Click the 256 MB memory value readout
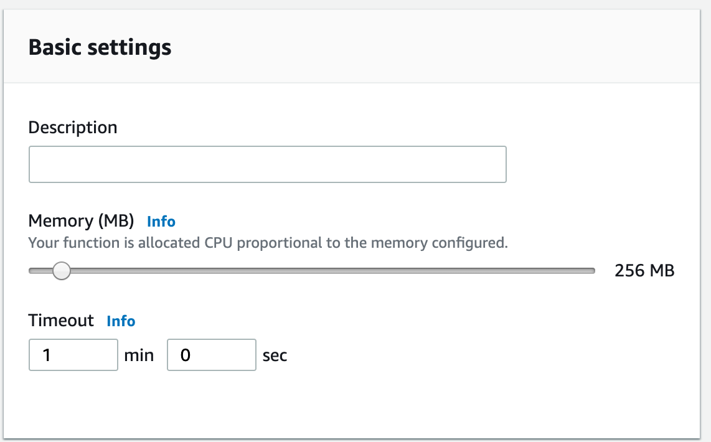The image size is (711, 442). (x=644, y=271)
